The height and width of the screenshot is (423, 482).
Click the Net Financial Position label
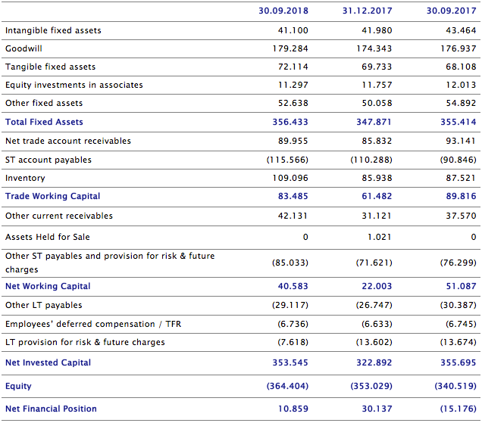point(51,409)
